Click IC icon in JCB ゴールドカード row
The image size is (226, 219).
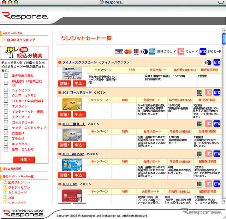click(209, 92)
